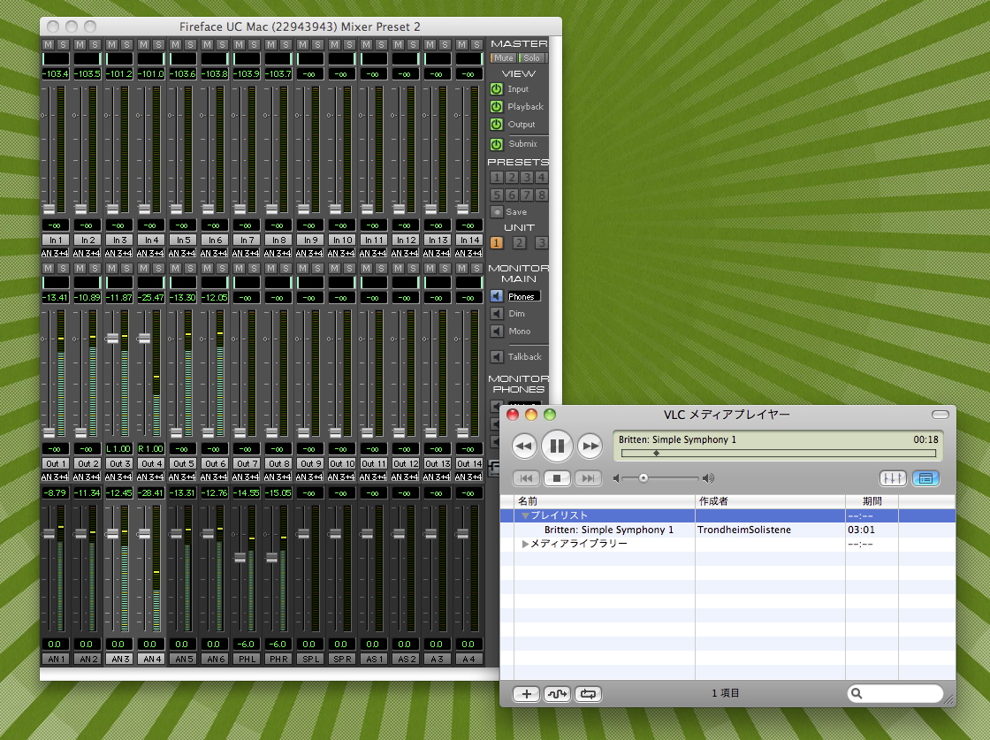Image resolution: width=990 pixels, height=740 pixels.
Task: Pause playback in VLC
Action: (x=557, y=446)
